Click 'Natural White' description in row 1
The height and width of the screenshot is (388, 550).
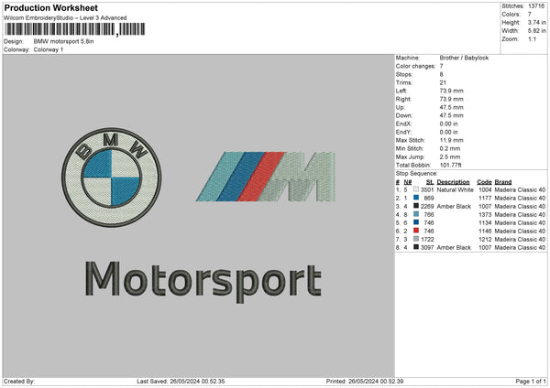point(455,189)
